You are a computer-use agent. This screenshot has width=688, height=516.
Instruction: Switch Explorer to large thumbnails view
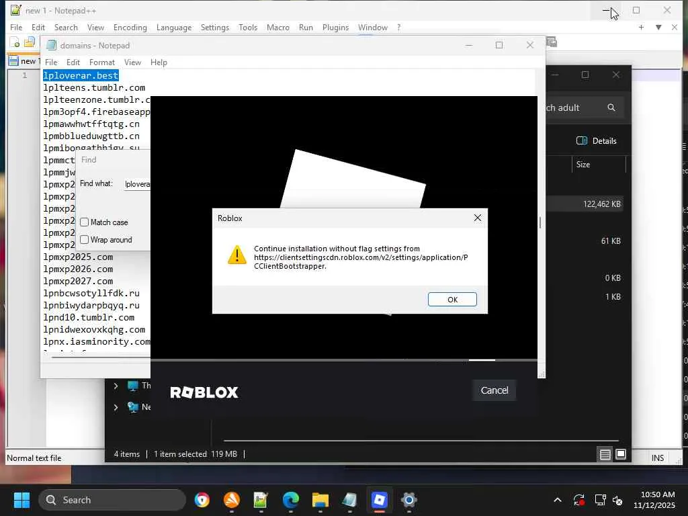pos(620,455)
